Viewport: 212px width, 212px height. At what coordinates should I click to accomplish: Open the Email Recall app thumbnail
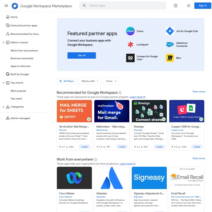coord(187,178)
